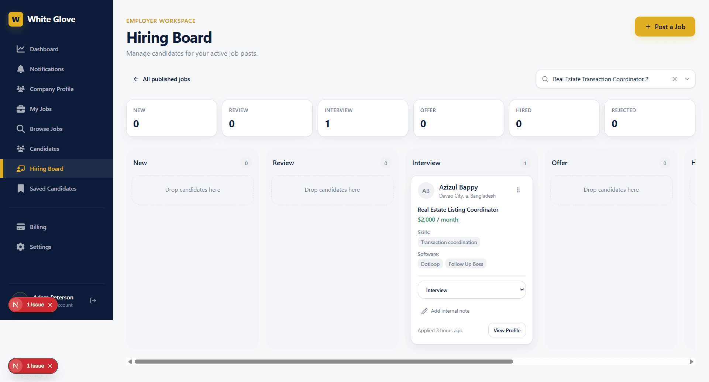Click the My Jobs briefcase icon

click(x=21, y=109)
